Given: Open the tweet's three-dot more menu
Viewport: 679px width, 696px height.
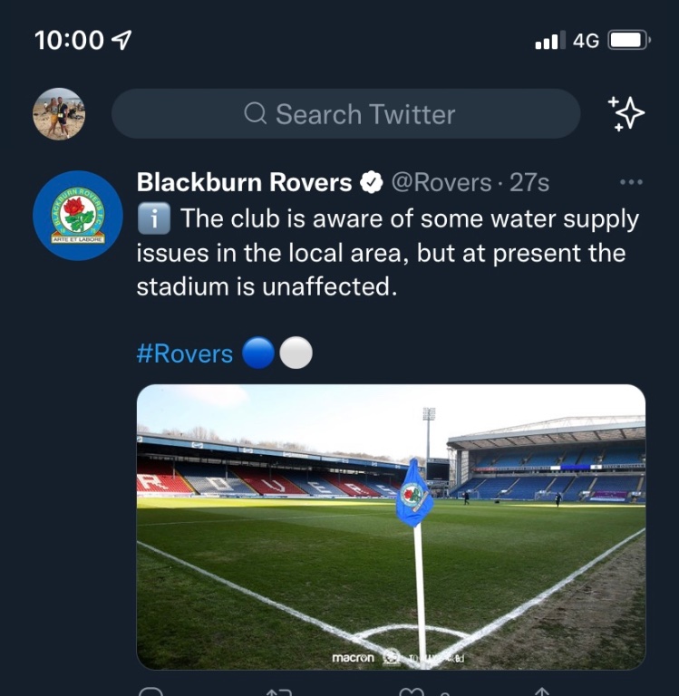Looking at the screenshot, I should (x=630, y=183).
